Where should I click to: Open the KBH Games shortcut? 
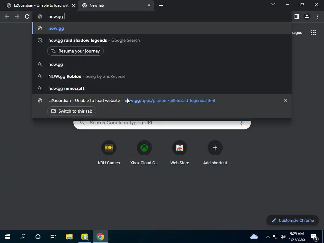[x=109, y=153]
